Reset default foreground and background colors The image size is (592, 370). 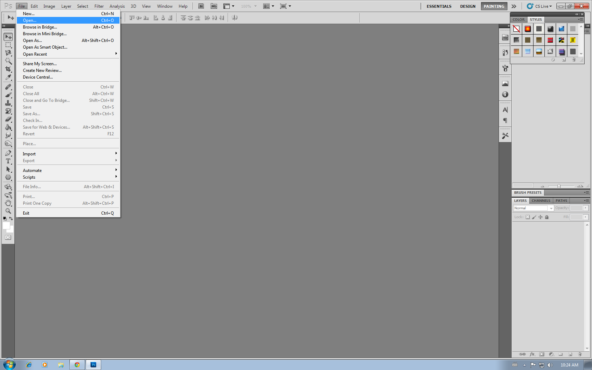5,218
